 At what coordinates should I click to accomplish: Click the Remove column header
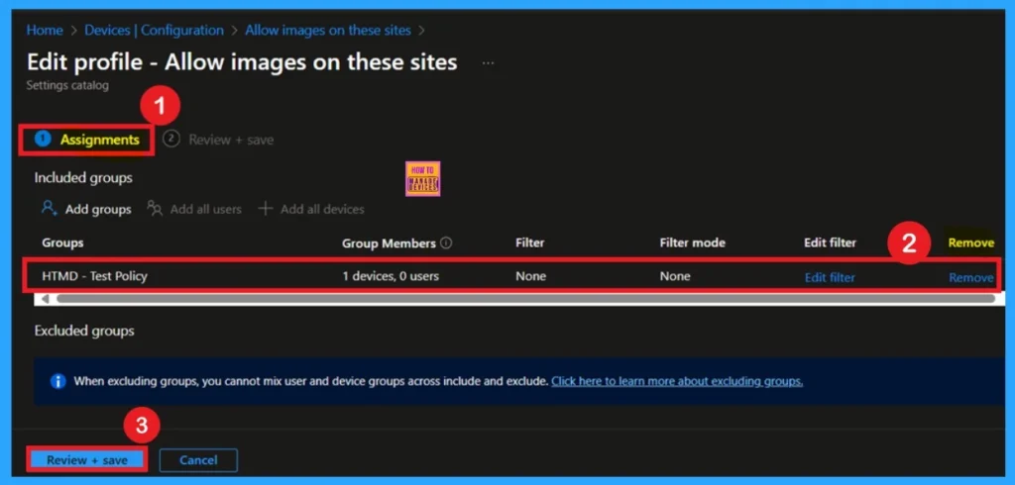coord(971,243)
